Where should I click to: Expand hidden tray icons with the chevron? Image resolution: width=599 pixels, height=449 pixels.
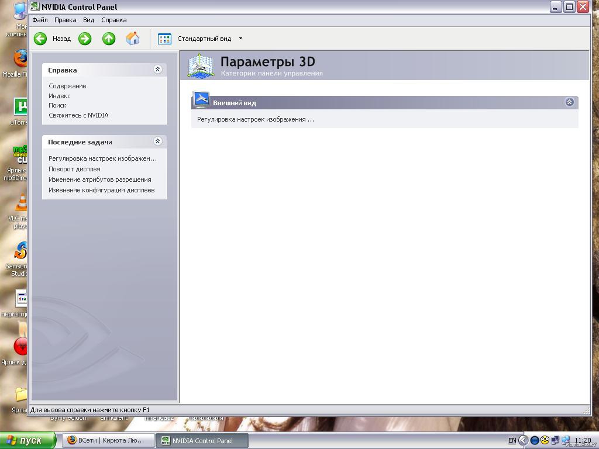tap(524, 441)
